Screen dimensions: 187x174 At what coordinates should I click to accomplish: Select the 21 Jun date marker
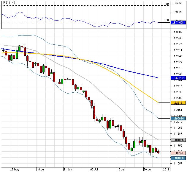68,169
